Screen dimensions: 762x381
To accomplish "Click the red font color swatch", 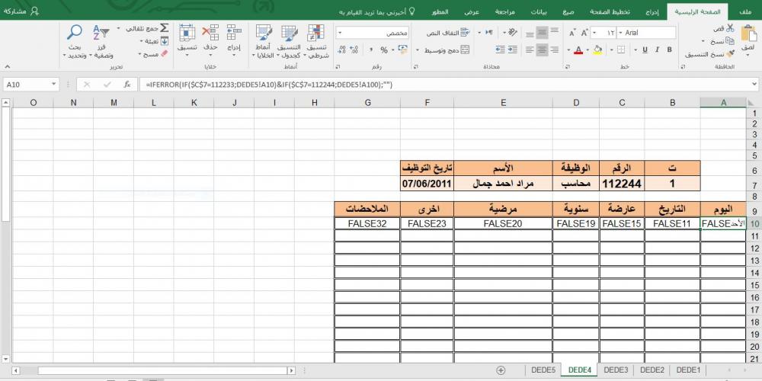I will pos(578,50).
